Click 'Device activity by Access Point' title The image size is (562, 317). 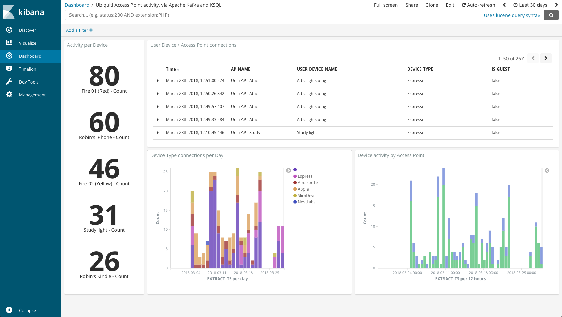pyautogui.click(x=391, y=155)
